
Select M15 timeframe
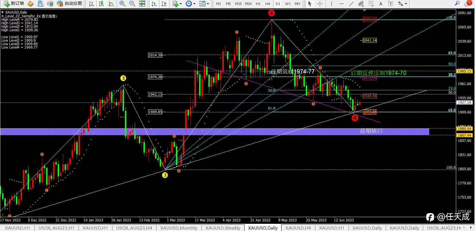(238, 4)
